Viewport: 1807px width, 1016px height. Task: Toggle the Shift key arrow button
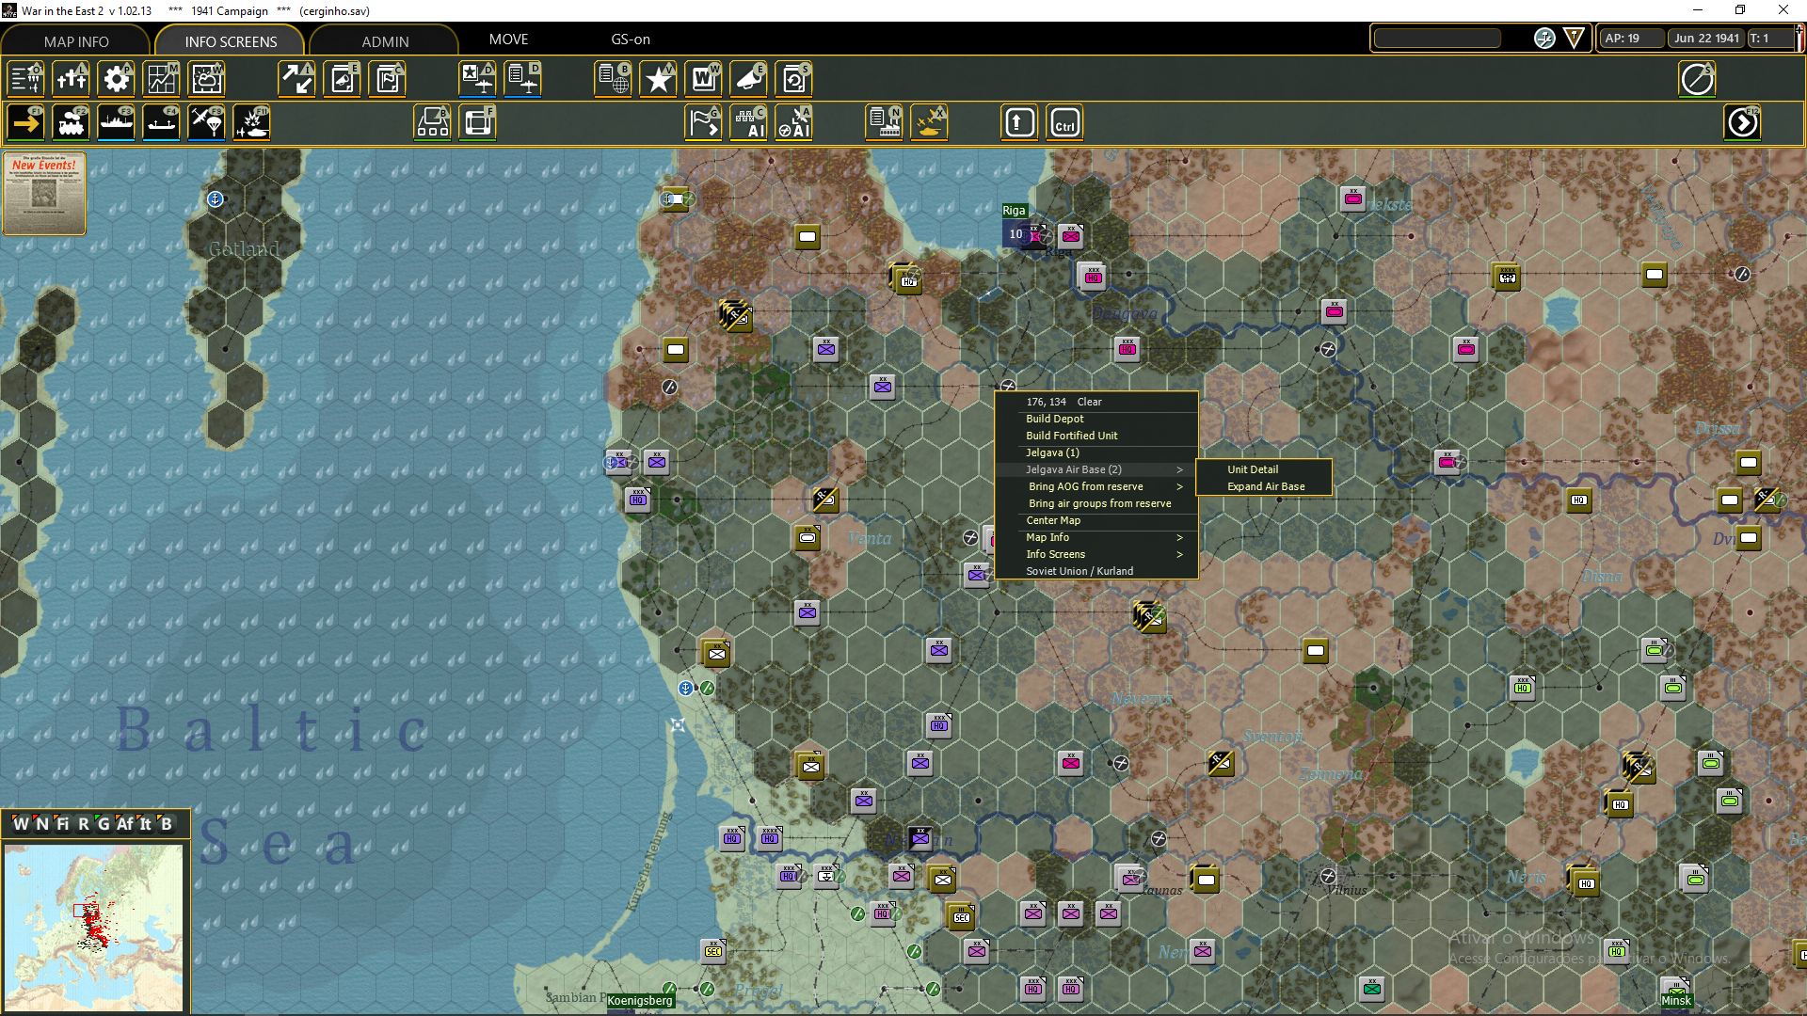click(1020, 123)
